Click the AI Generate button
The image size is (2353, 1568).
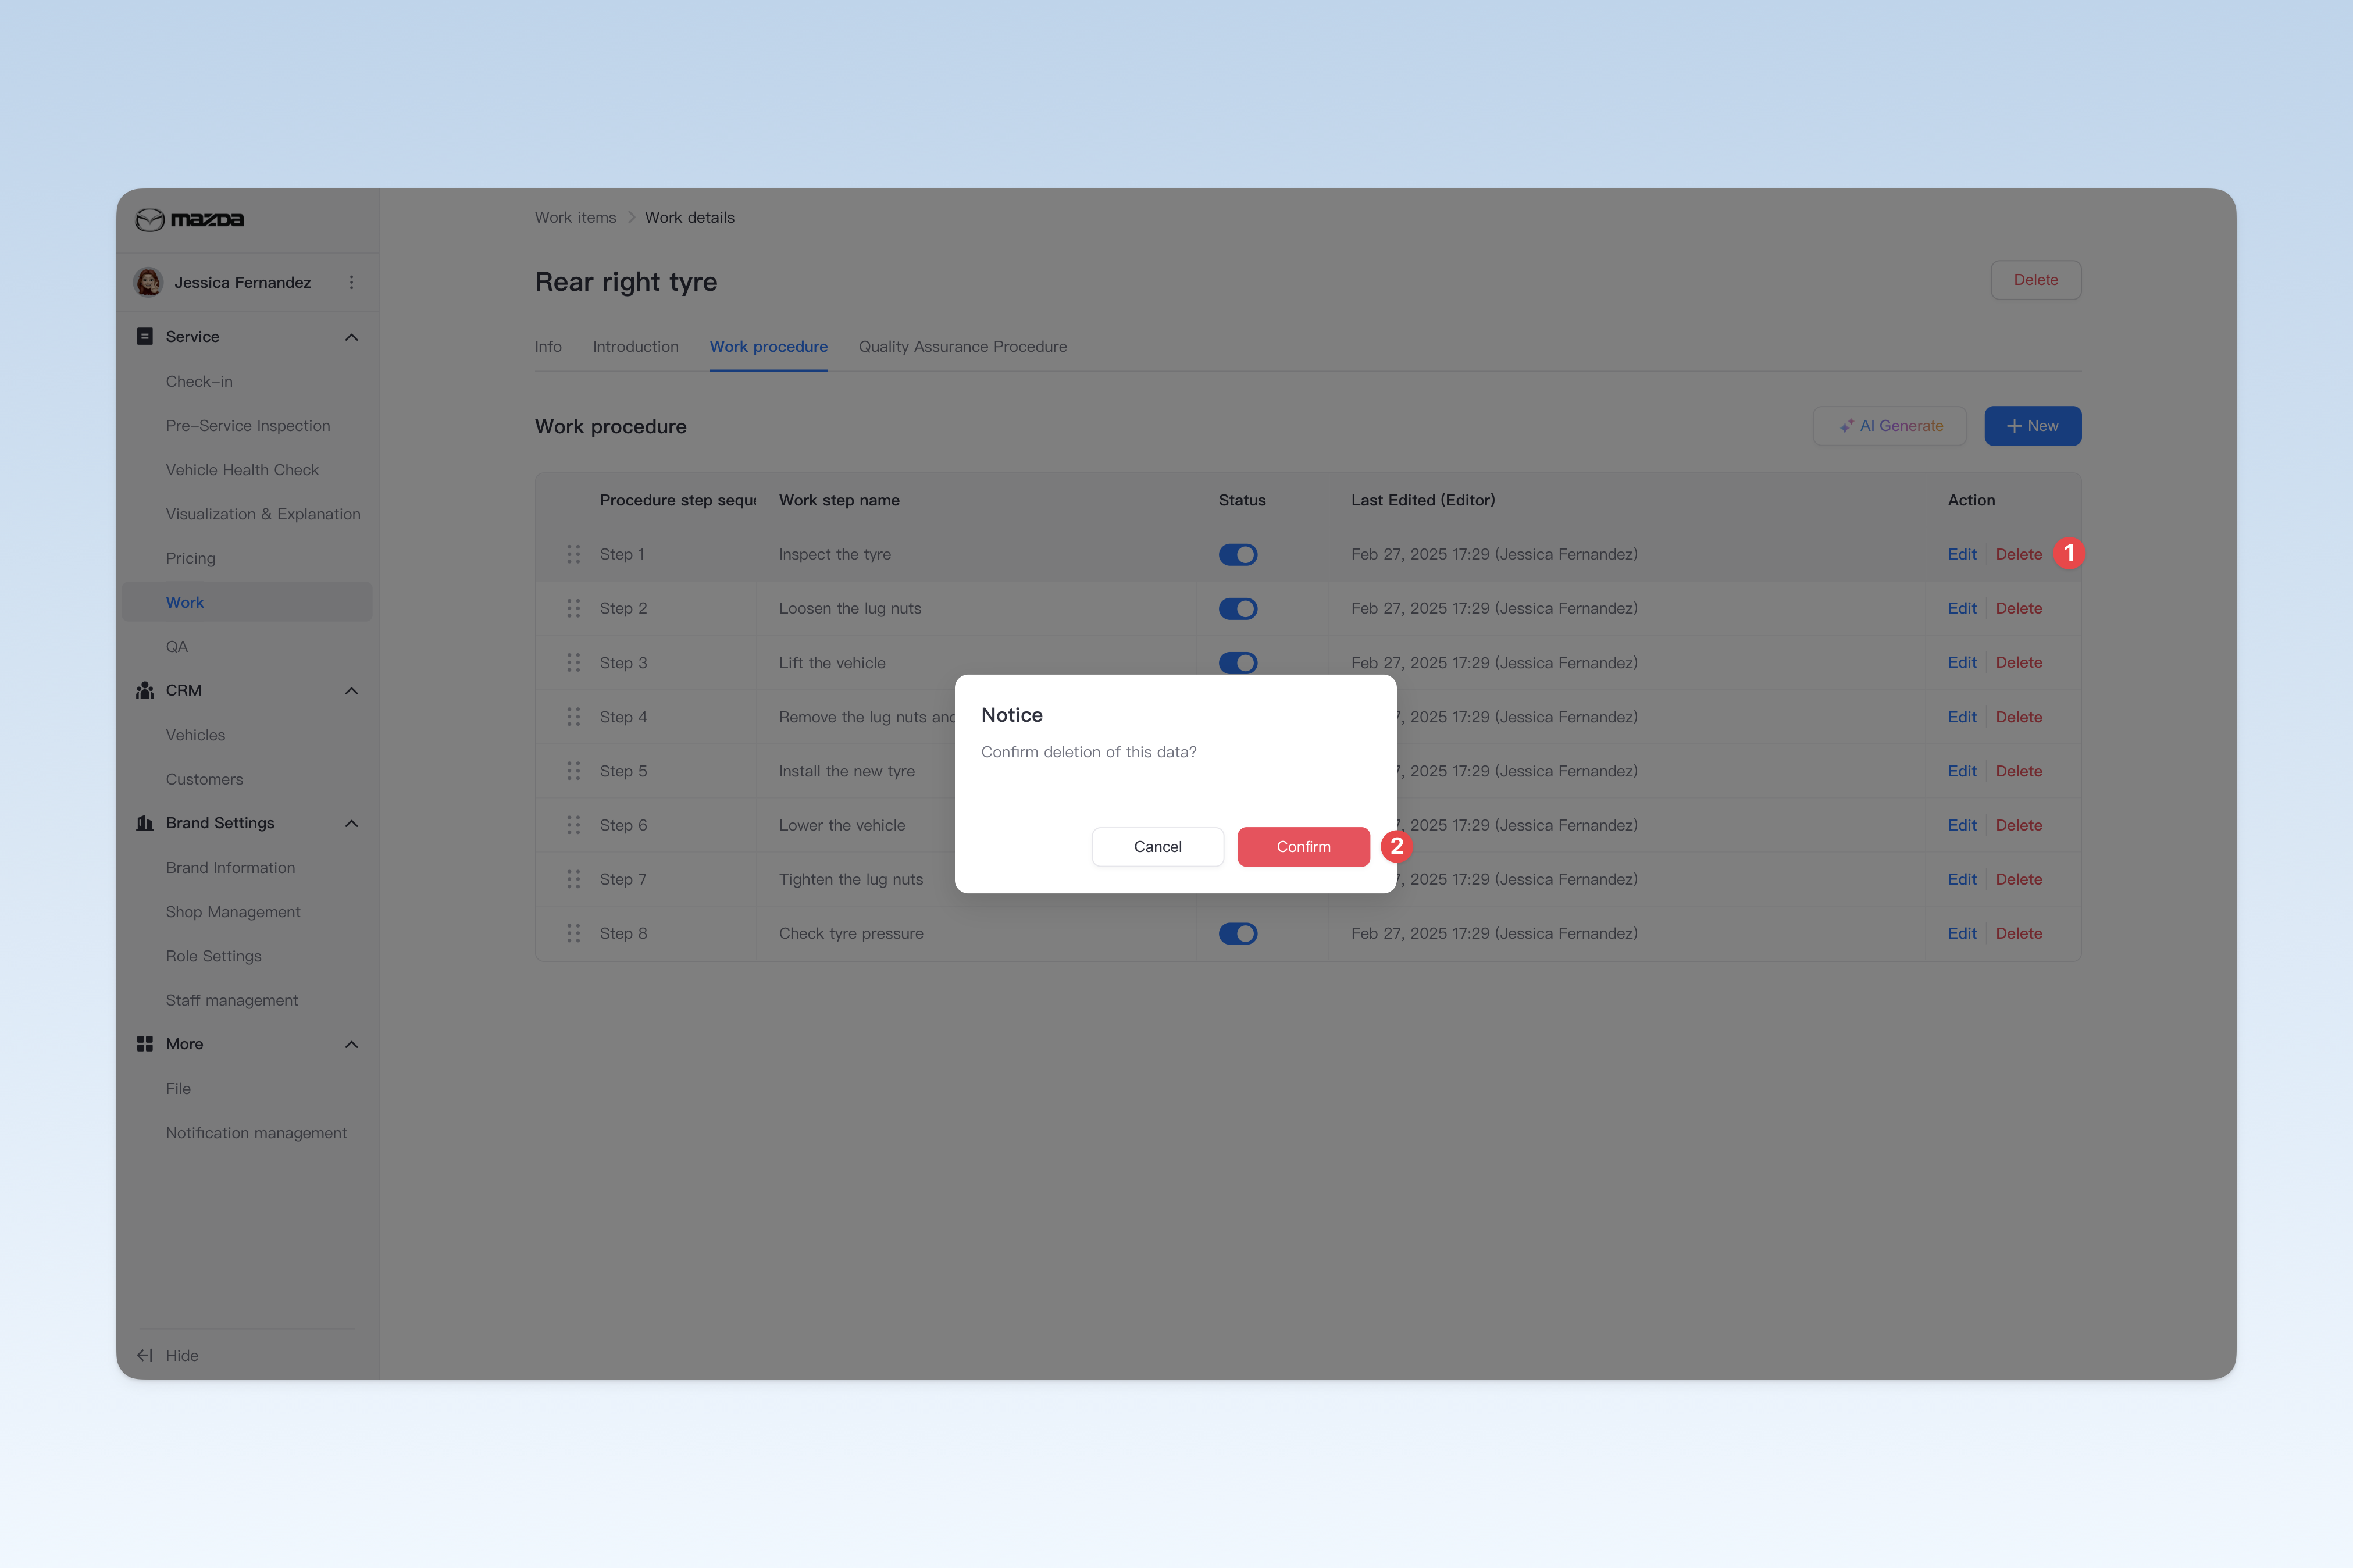(1889, 426)
